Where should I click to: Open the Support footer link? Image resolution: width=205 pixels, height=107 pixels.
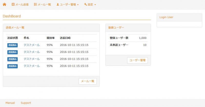tap(26, 103)
